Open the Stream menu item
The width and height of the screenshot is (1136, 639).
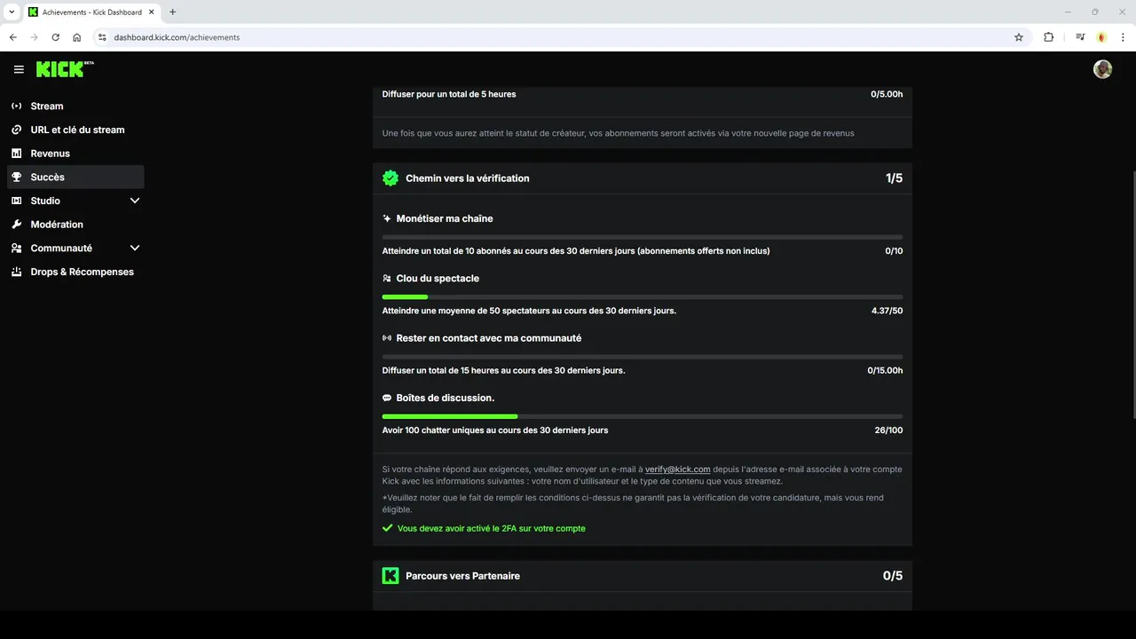pos(75,106)
